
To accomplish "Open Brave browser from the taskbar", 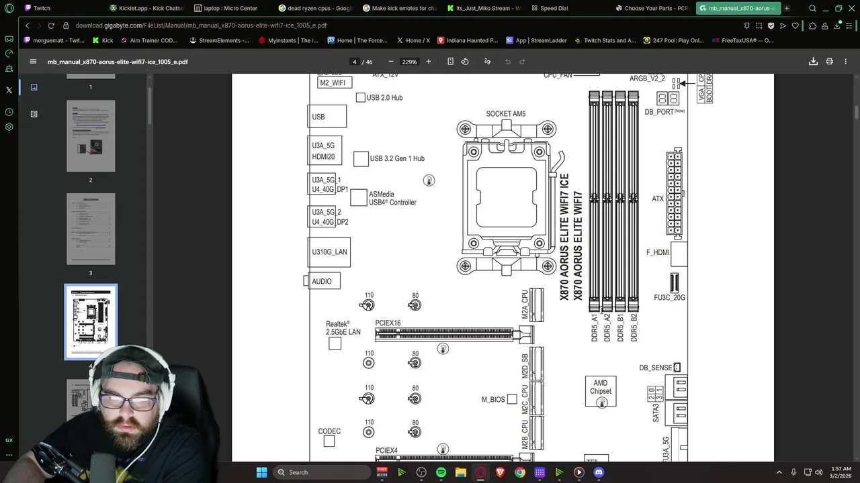I will coord(500,472).
